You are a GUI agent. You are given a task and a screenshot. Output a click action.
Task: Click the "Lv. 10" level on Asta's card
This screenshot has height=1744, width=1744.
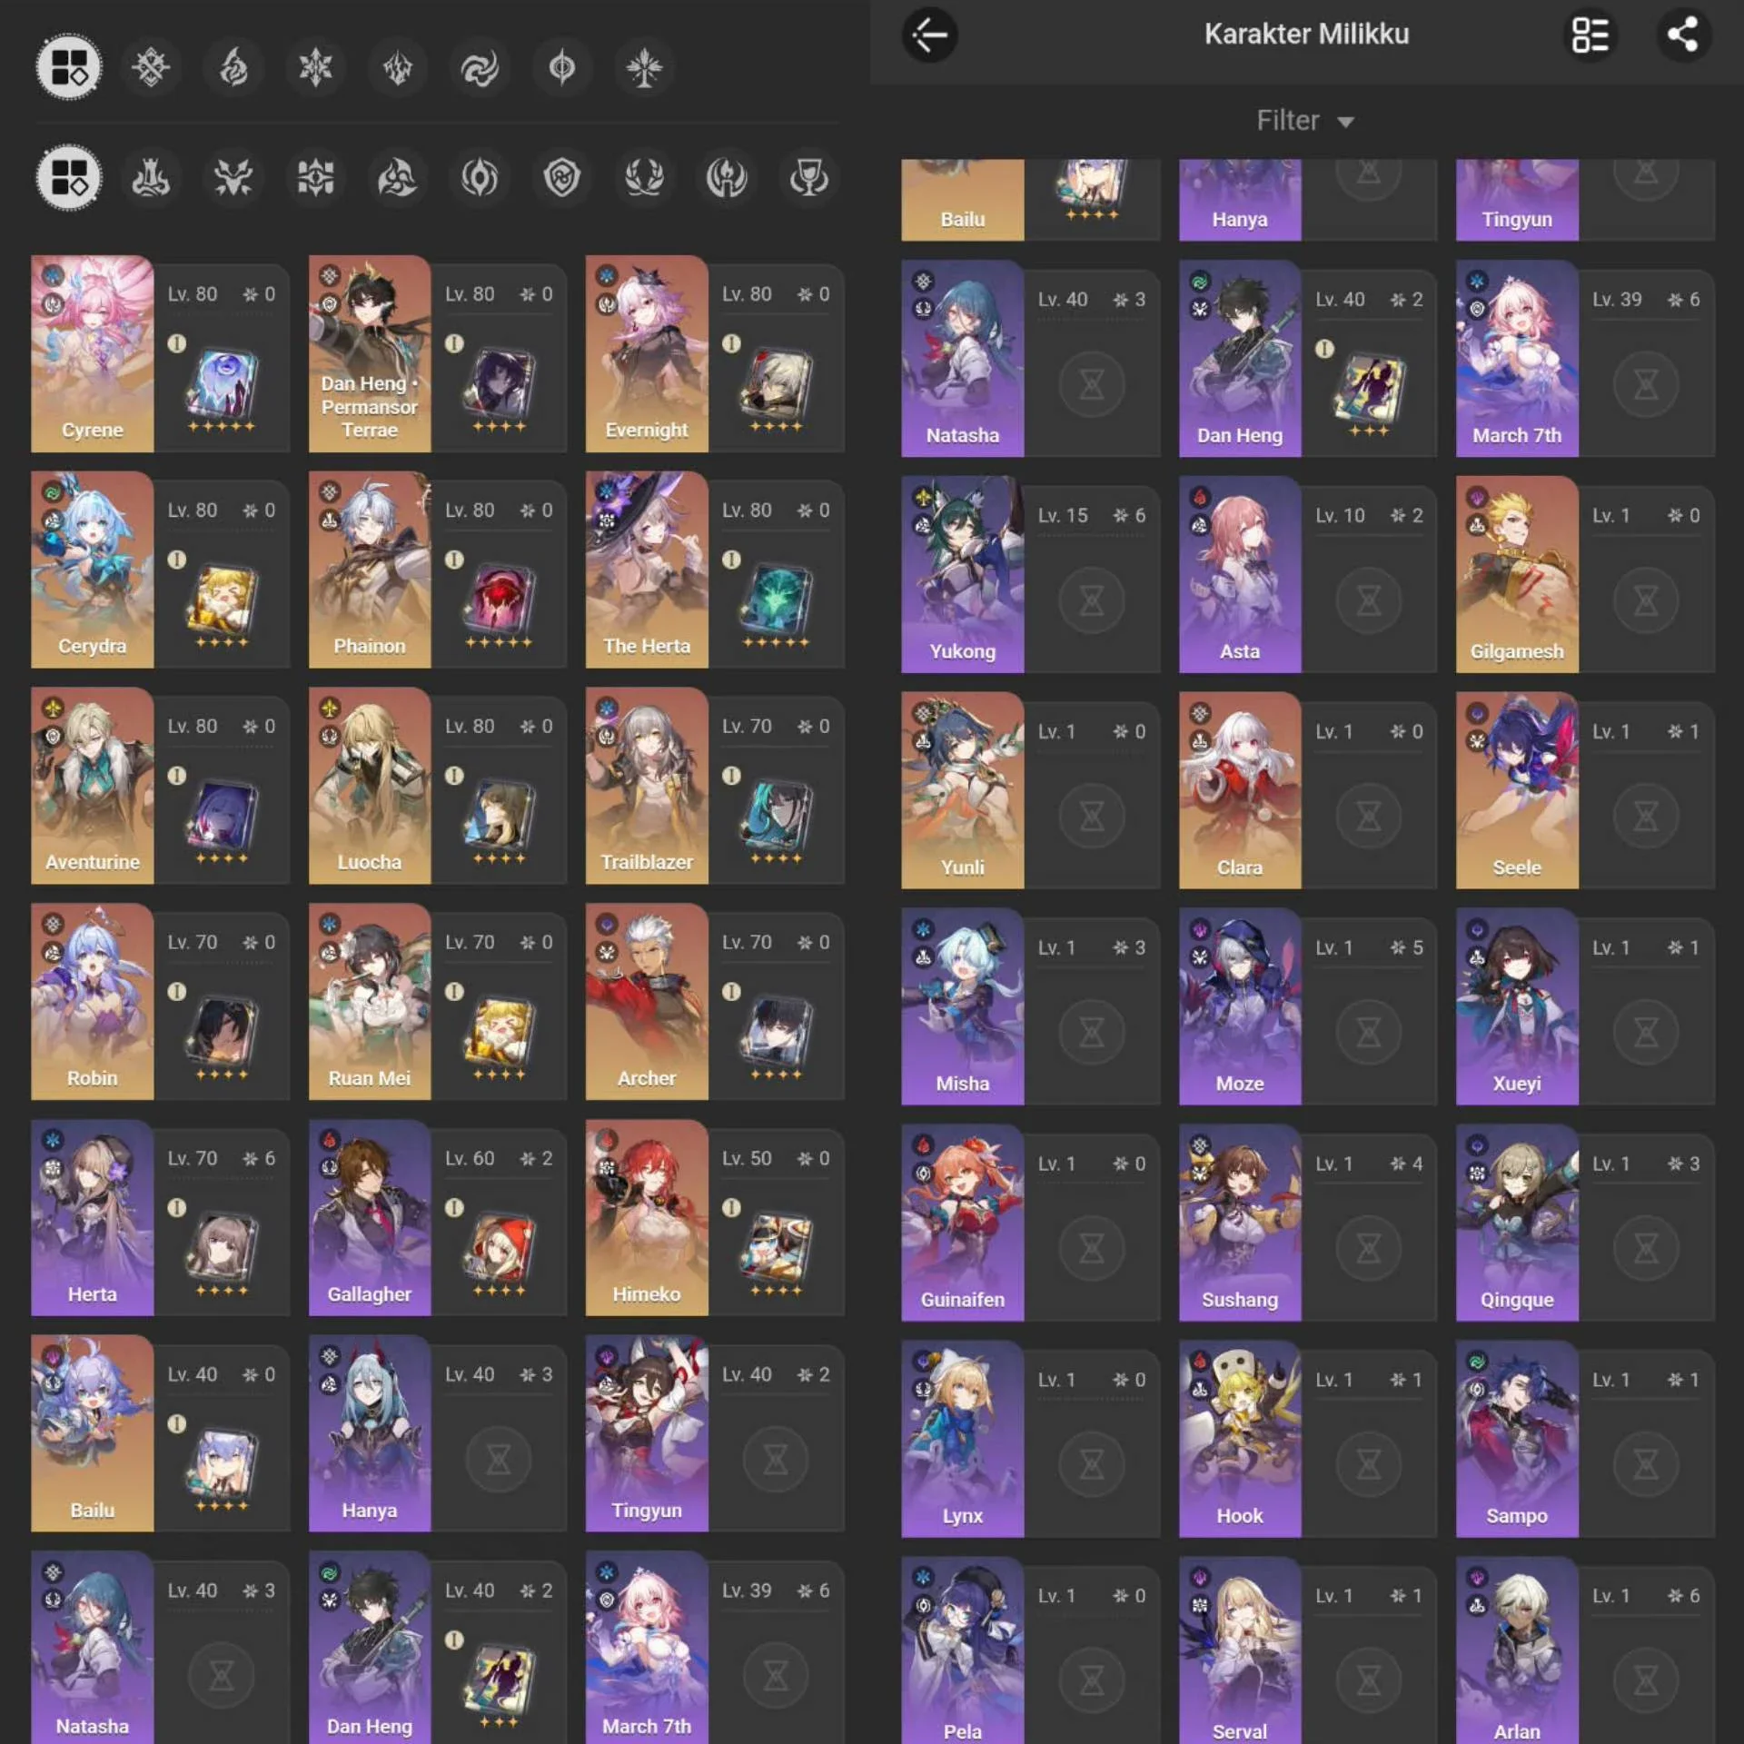(x=1340, y=515)
